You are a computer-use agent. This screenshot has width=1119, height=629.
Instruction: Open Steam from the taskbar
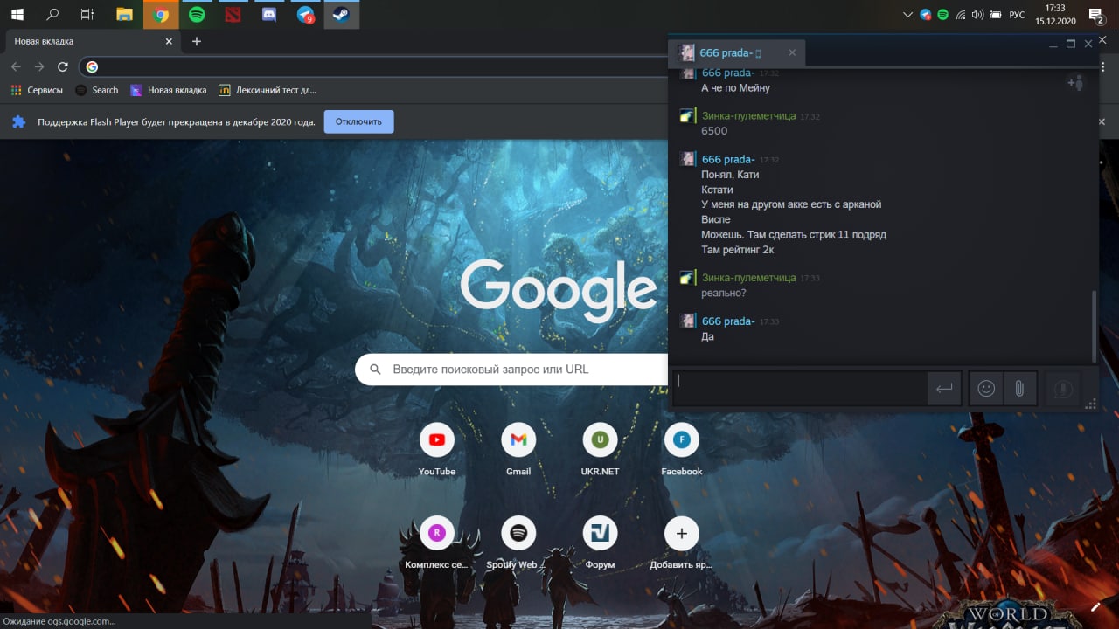click(341, 14)
